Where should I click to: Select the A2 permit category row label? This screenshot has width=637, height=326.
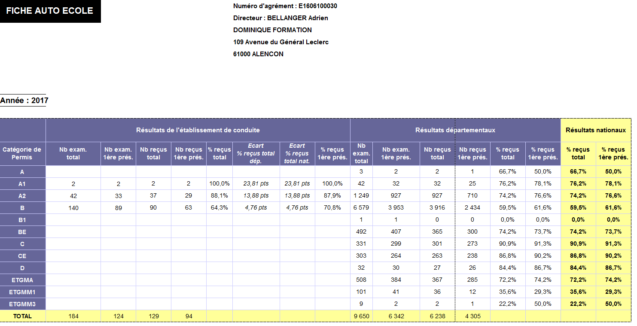[22, 196]
